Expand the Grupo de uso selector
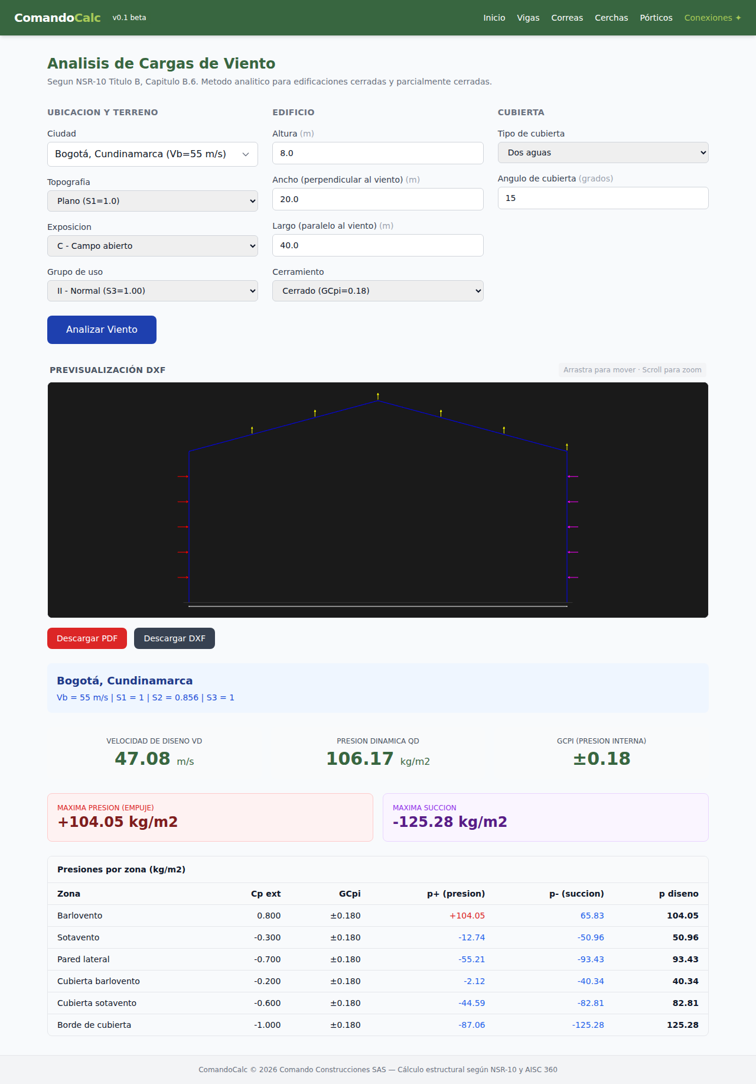The width and height of the screenshot is (756, 1084). point(152,291)
